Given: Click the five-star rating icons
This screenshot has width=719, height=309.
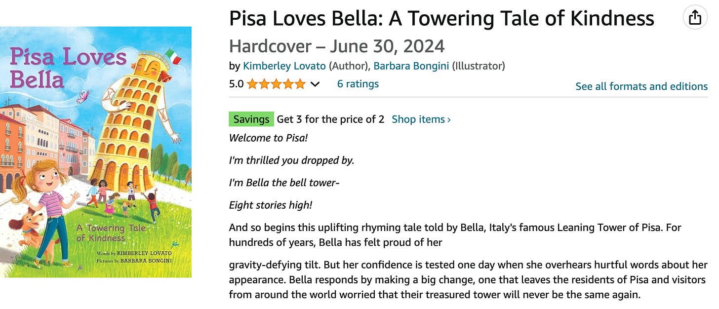Looking at the screenshot, I should pyautogui.click(x=276, y=84).
